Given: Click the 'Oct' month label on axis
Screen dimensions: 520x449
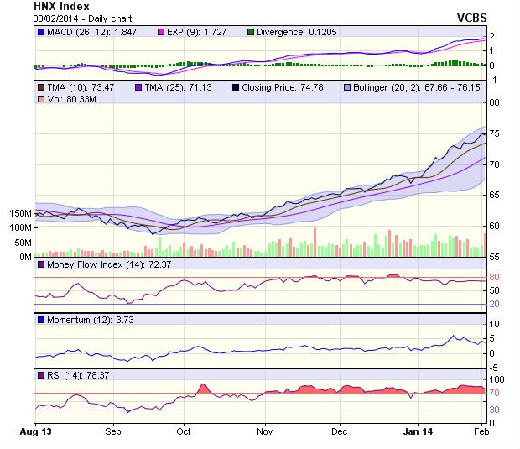Looking at the screenshot, I should point(183,431).
